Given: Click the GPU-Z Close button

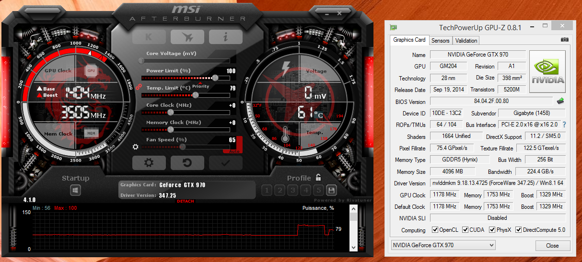Looking at the screenshot, I should (552, 245).
